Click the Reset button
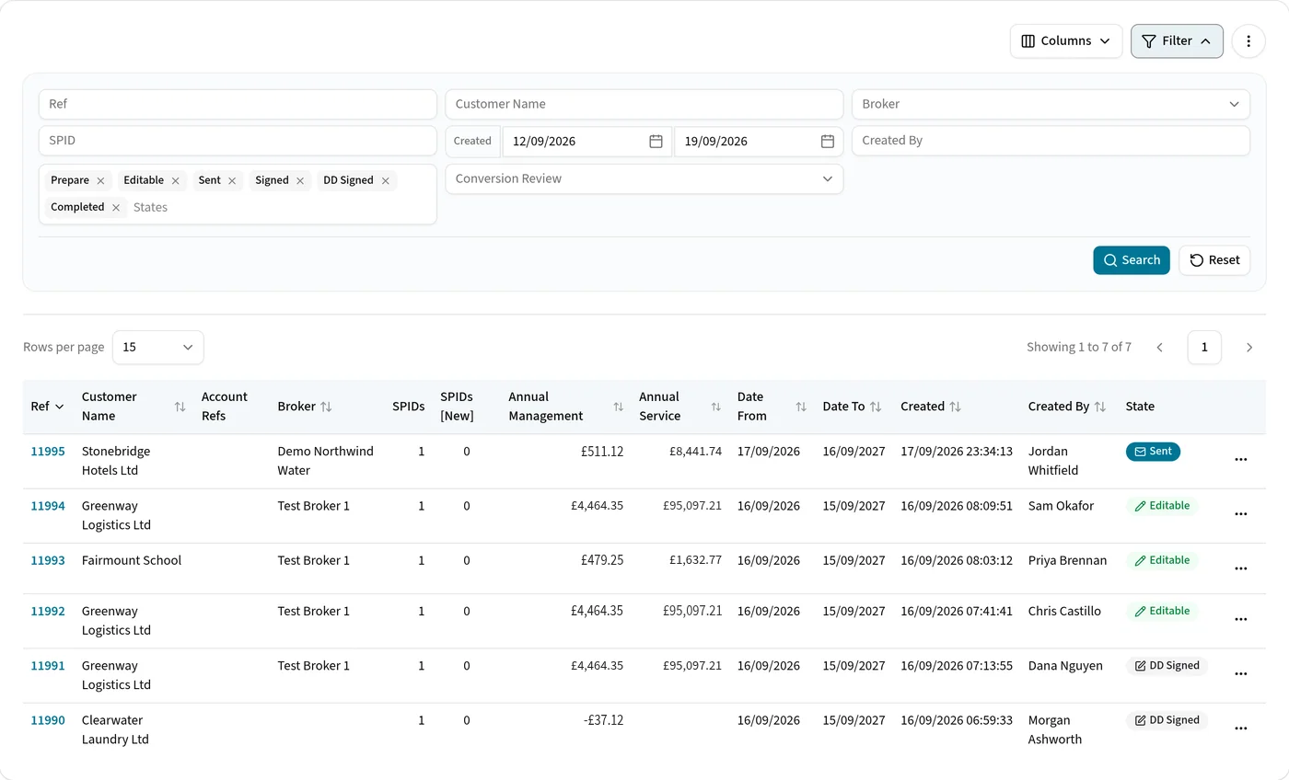 coord(1214,260)
